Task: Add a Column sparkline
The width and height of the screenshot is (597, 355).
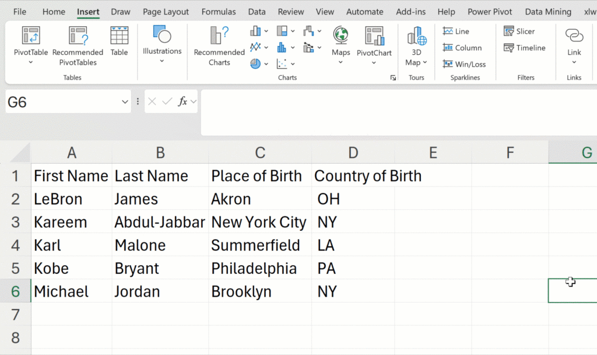Action: pos(462,48)
